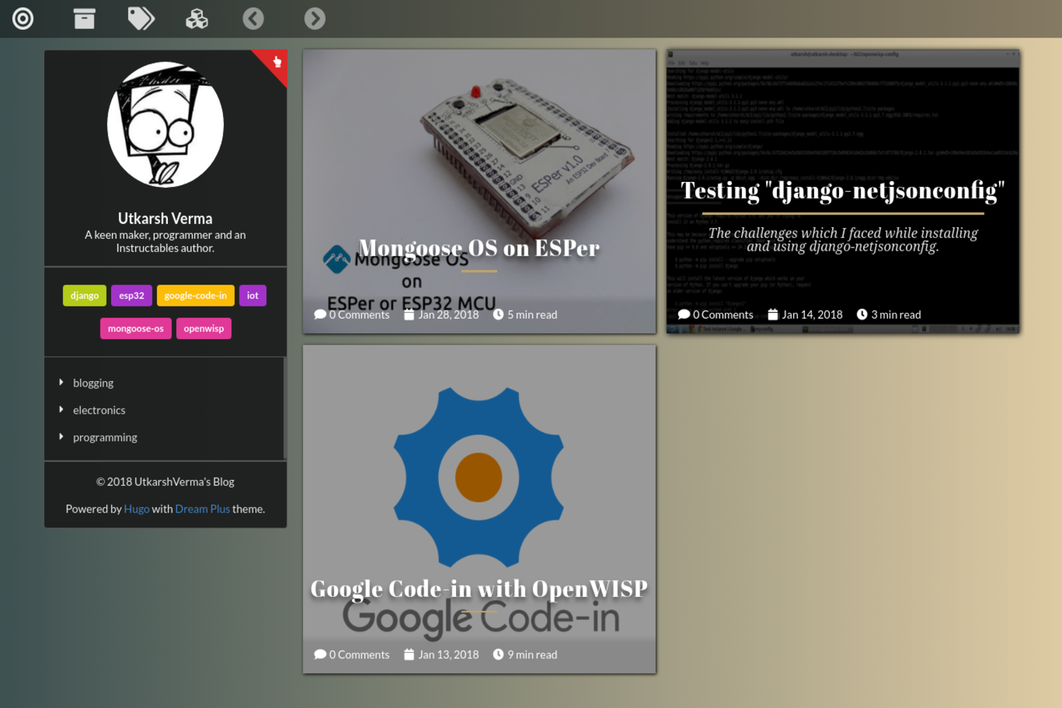Click clock icon beside 3 min read
The width and height of the screenshot is (1062, 708).
(862, 314)
